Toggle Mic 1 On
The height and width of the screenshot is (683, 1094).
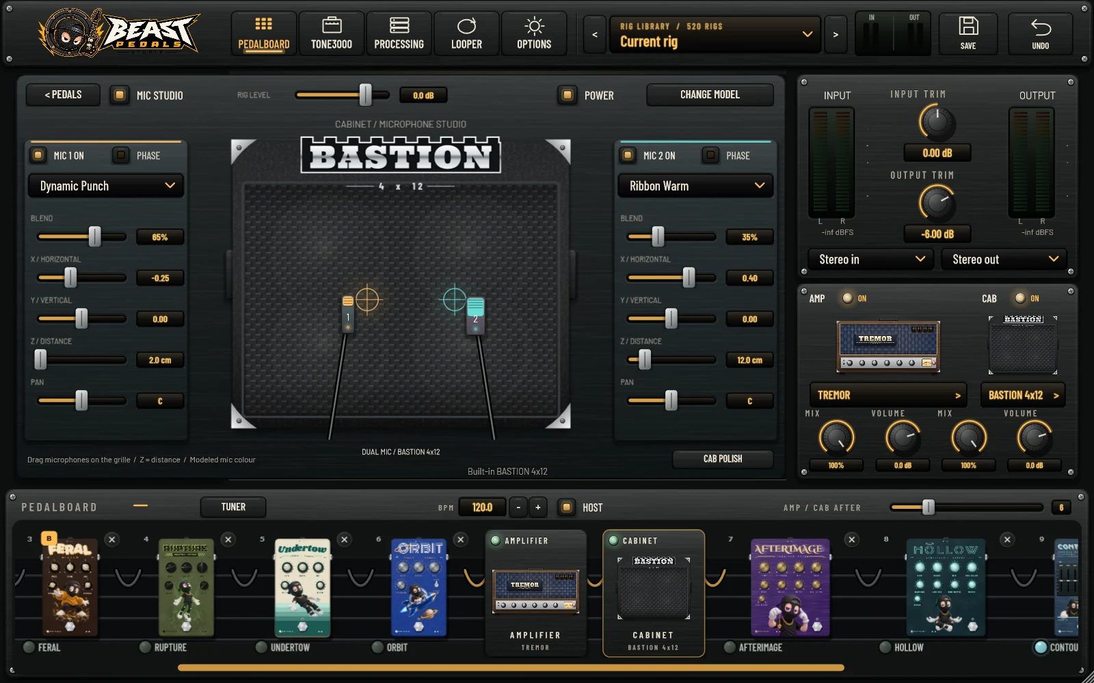38,155
